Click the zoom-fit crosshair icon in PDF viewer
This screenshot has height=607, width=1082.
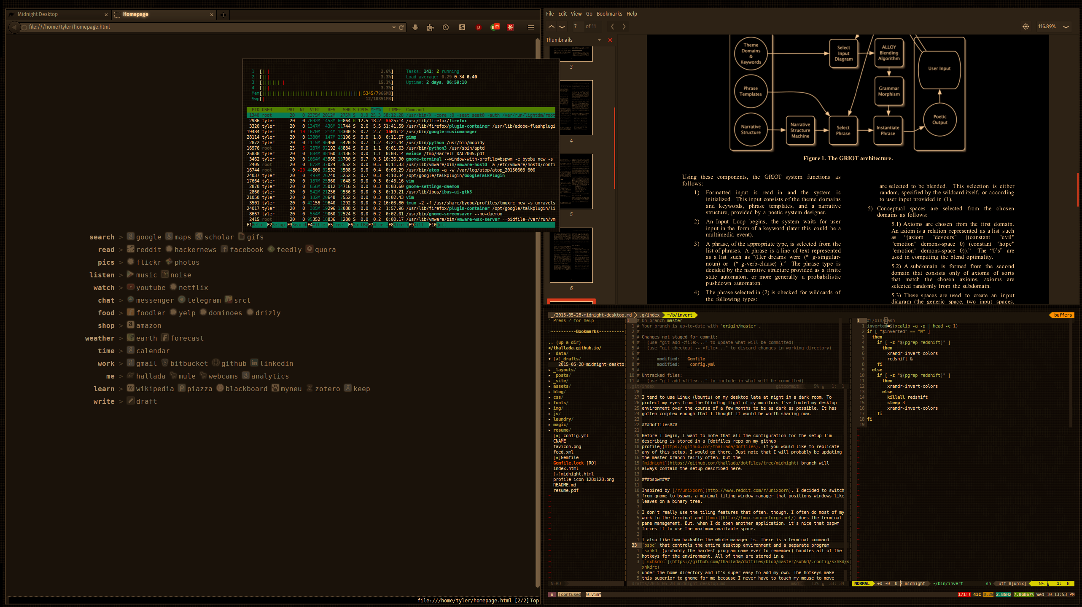point(1026,26)
